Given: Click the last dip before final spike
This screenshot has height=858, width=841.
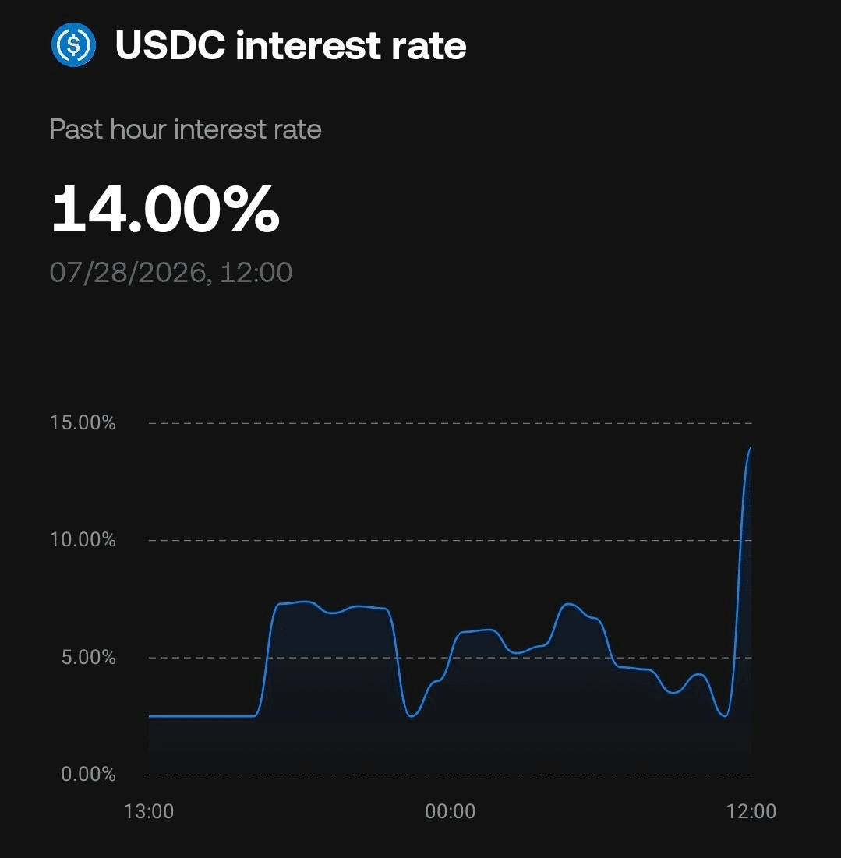Looking at the screenshot, I should (724, 715).
